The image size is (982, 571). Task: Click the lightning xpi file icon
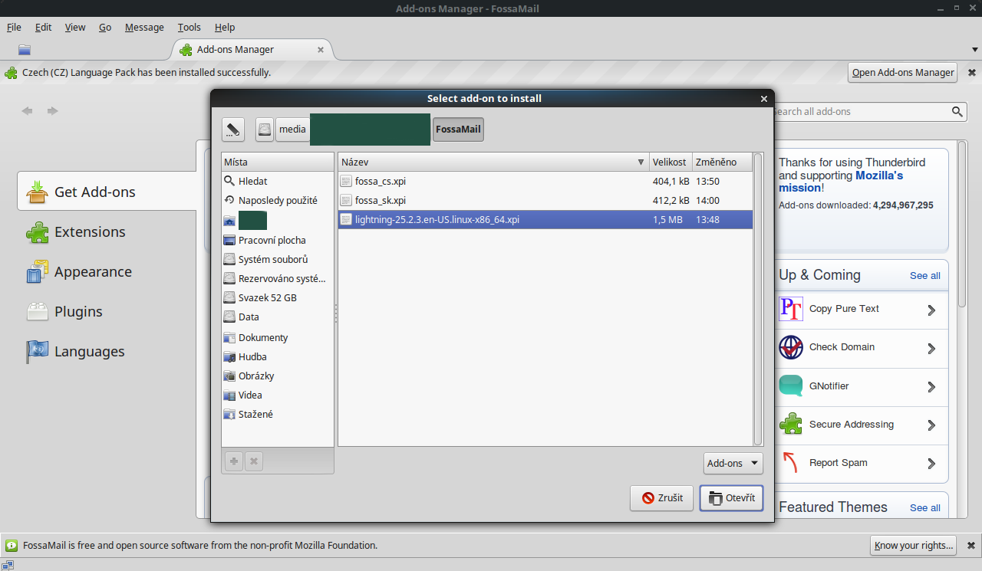(x=346, y=219)
